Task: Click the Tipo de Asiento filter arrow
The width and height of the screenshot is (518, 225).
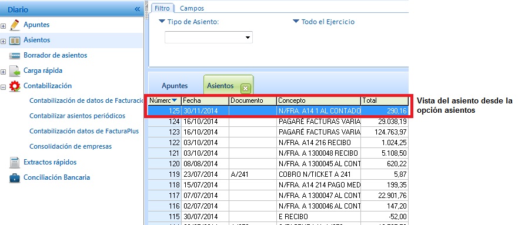Action: click(x=162, y=22)
